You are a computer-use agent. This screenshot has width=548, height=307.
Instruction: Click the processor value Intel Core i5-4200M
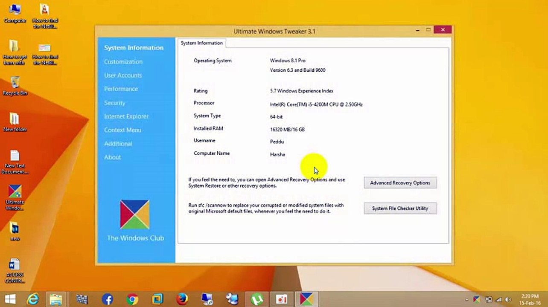click(316, 104)
